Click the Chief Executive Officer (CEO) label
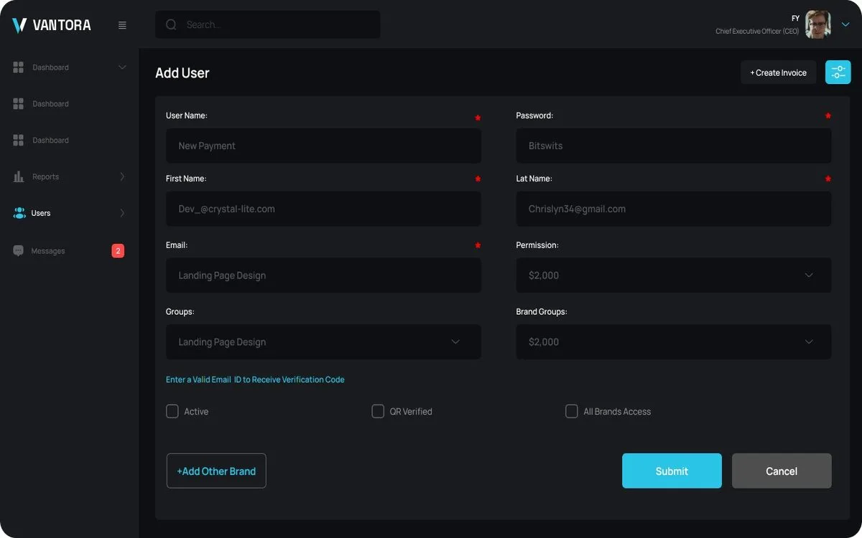Image resolution: width=862 pixels, height=538 pixels. (757, 31)
